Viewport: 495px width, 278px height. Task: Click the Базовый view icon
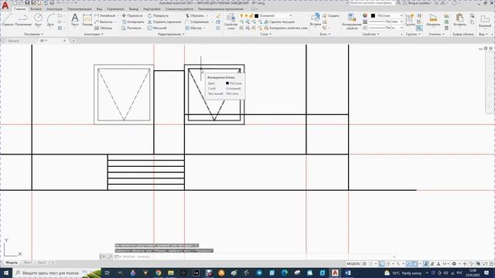tap(485, 21)
